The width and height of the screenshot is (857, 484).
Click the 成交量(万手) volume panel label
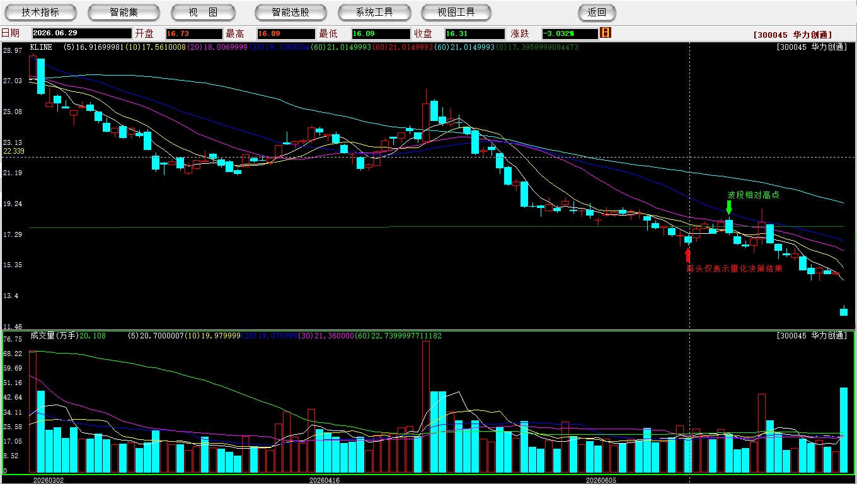pos(54,336)
